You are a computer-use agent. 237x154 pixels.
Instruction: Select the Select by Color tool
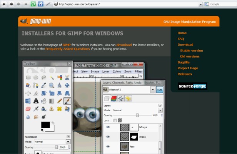[x=59, y=78]
